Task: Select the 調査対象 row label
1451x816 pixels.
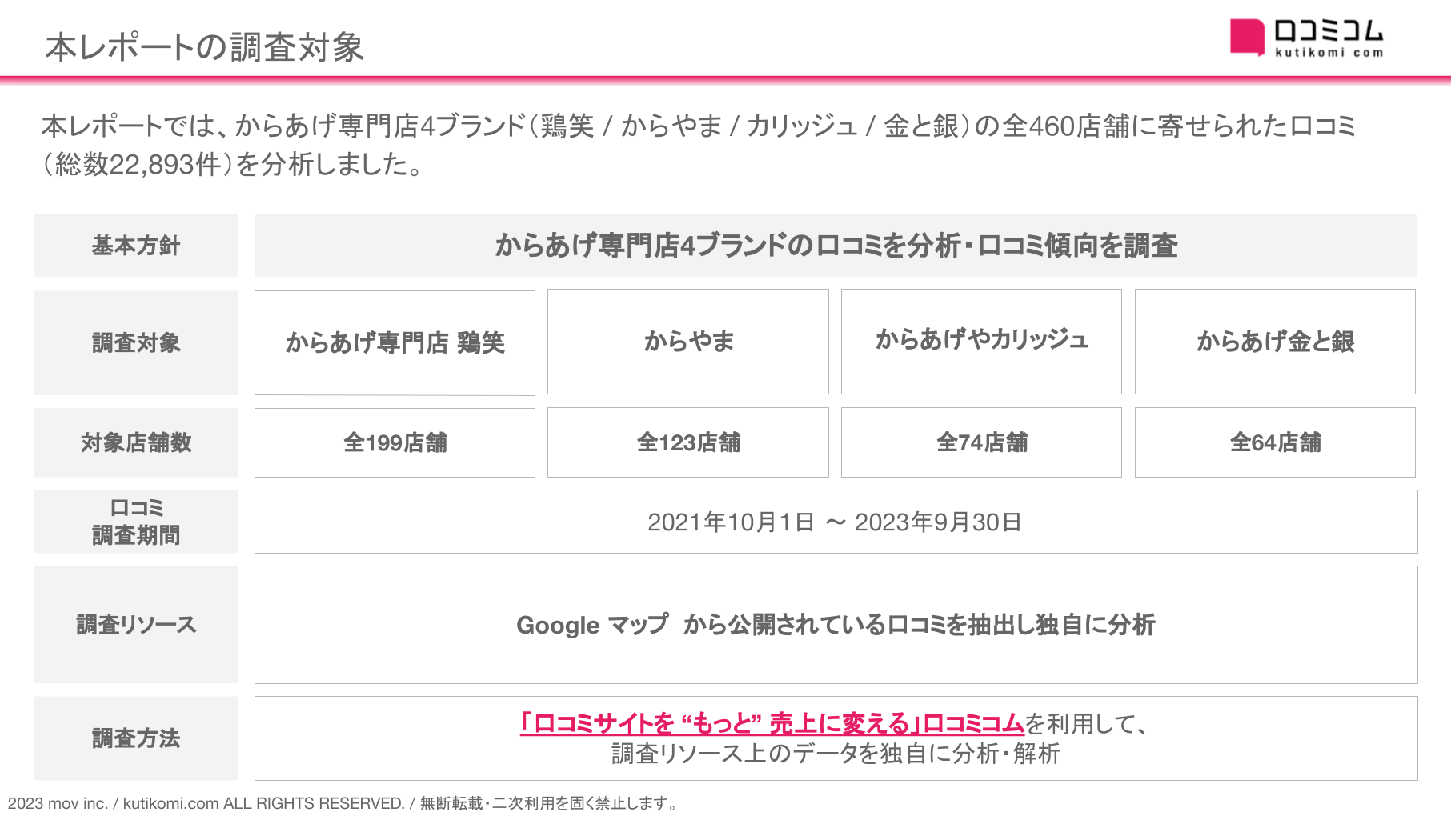Action: tap(136, 342)
